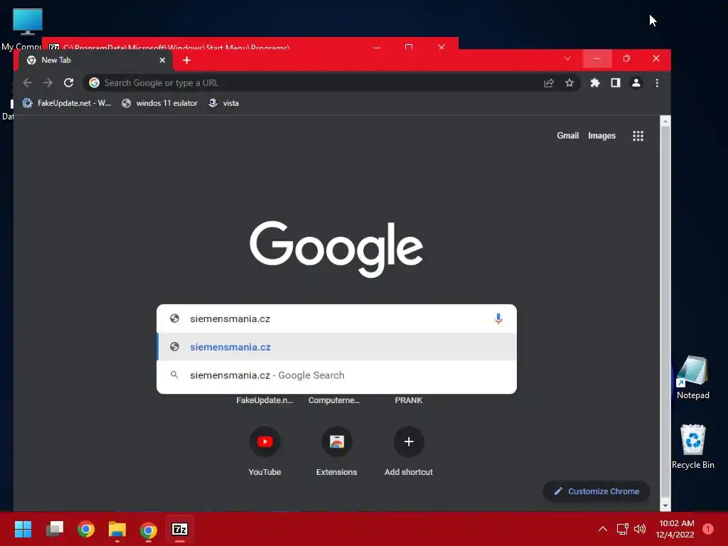Screen dimensions: 728x546
Task: Click the scrollbar down arrow
Action: click(665, 505)
